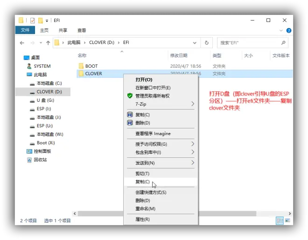Refresh the EFI folder view
Viewport: 308px width, 240px height.
tap(206, 42)
